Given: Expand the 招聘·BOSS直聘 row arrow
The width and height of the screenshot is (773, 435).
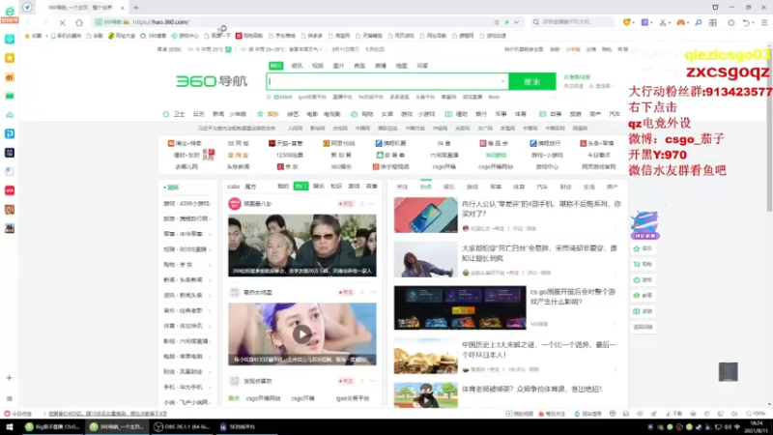Looking at the screenshot, I should click(210, 249).
